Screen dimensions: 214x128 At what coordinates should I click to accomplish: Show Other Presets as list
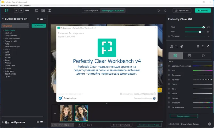pyautogui.click(x=41, y=122)
